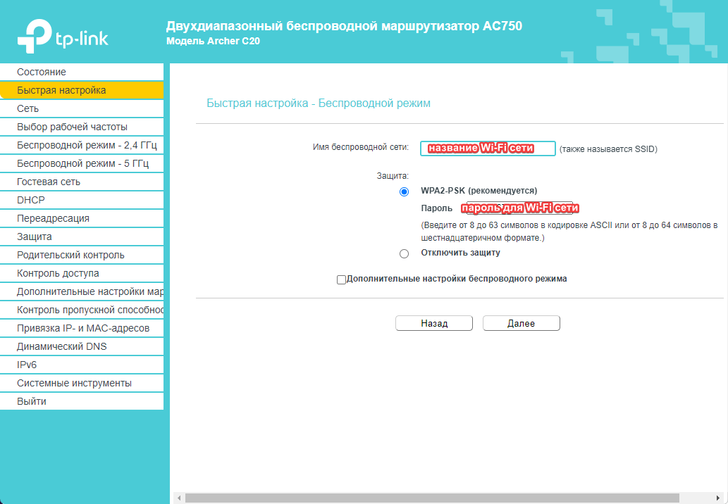Open Системные инструменты menu
728x504 pixels.
74,383
